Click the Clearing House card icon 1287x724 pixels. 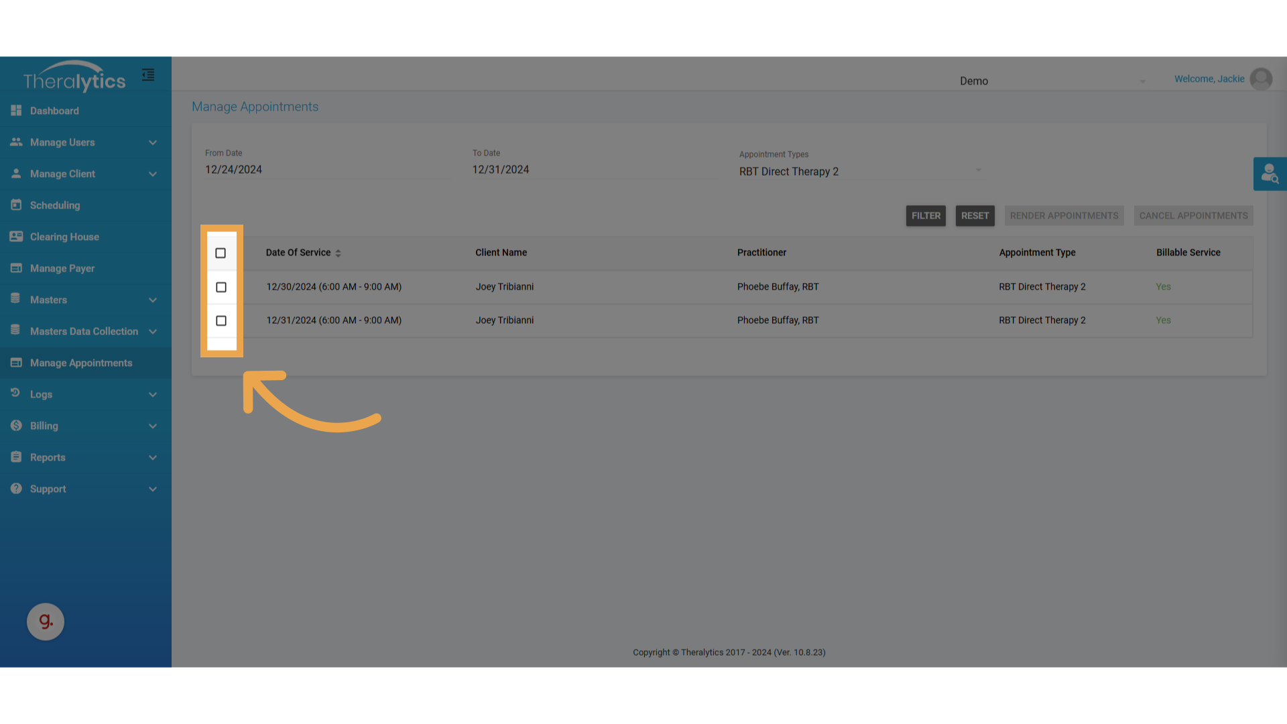click(16, 237)
